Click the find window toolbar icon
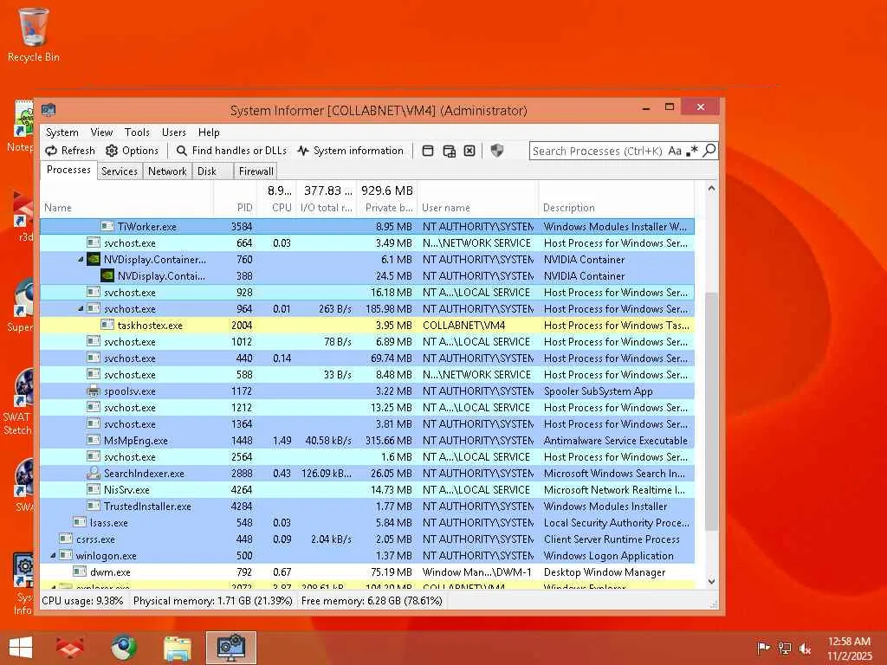The height and width of the screenshot is (665, 887). (x=428, y=151)
